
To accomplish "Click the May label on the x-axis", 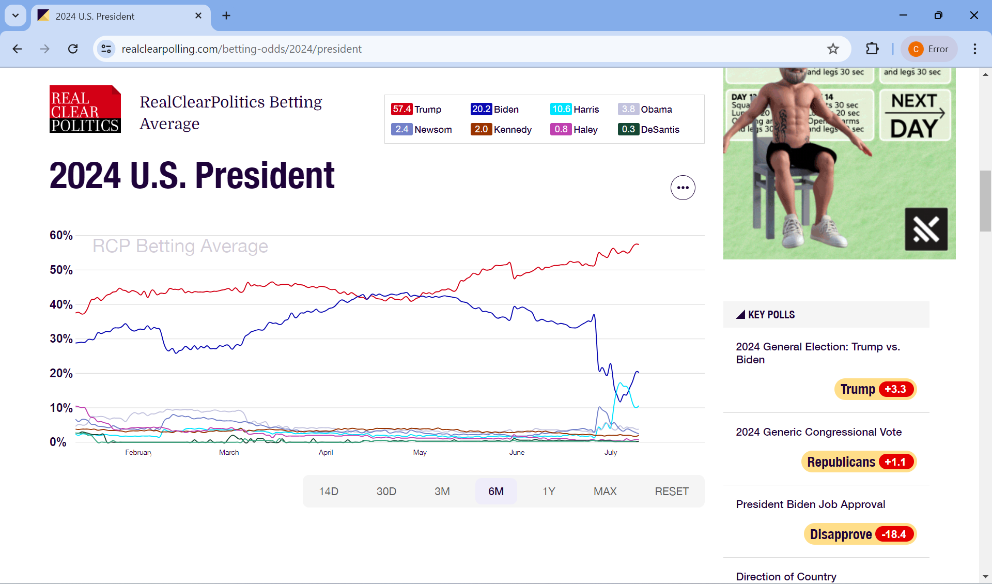I will (x=420, y=452).
